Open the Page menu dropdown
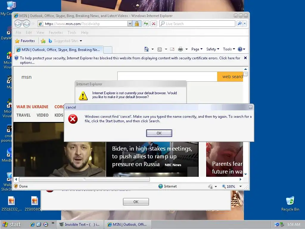 (x=197, y=49)
